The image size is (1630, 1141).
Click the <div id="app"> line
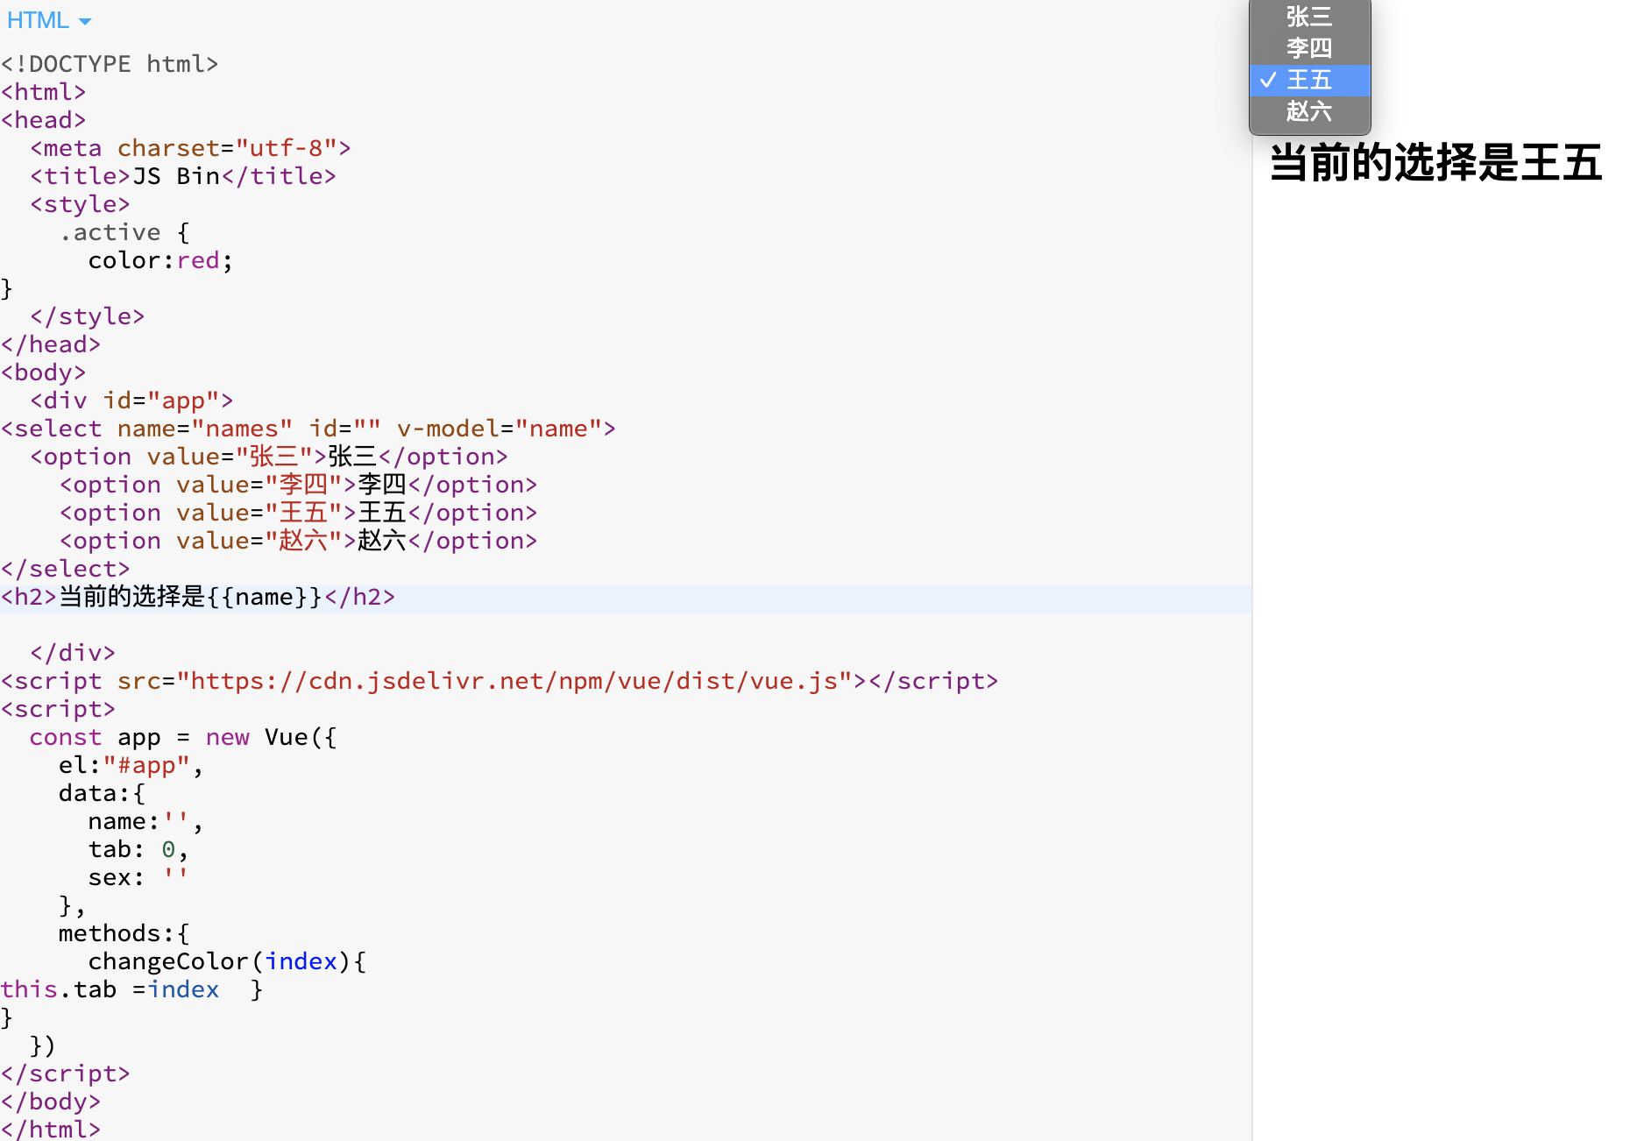(131, 400)
